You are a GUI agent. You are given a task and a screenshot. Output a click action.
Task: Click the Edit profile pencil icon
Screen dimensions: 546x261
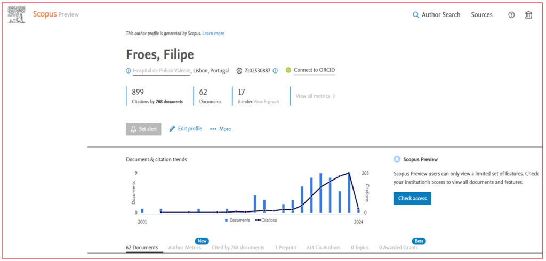[172, 129]
